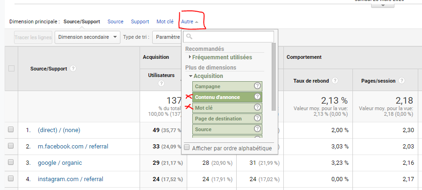Click the Tracer les lignes button
This screenshot has width=422, height=190.
tap(33, 37)
